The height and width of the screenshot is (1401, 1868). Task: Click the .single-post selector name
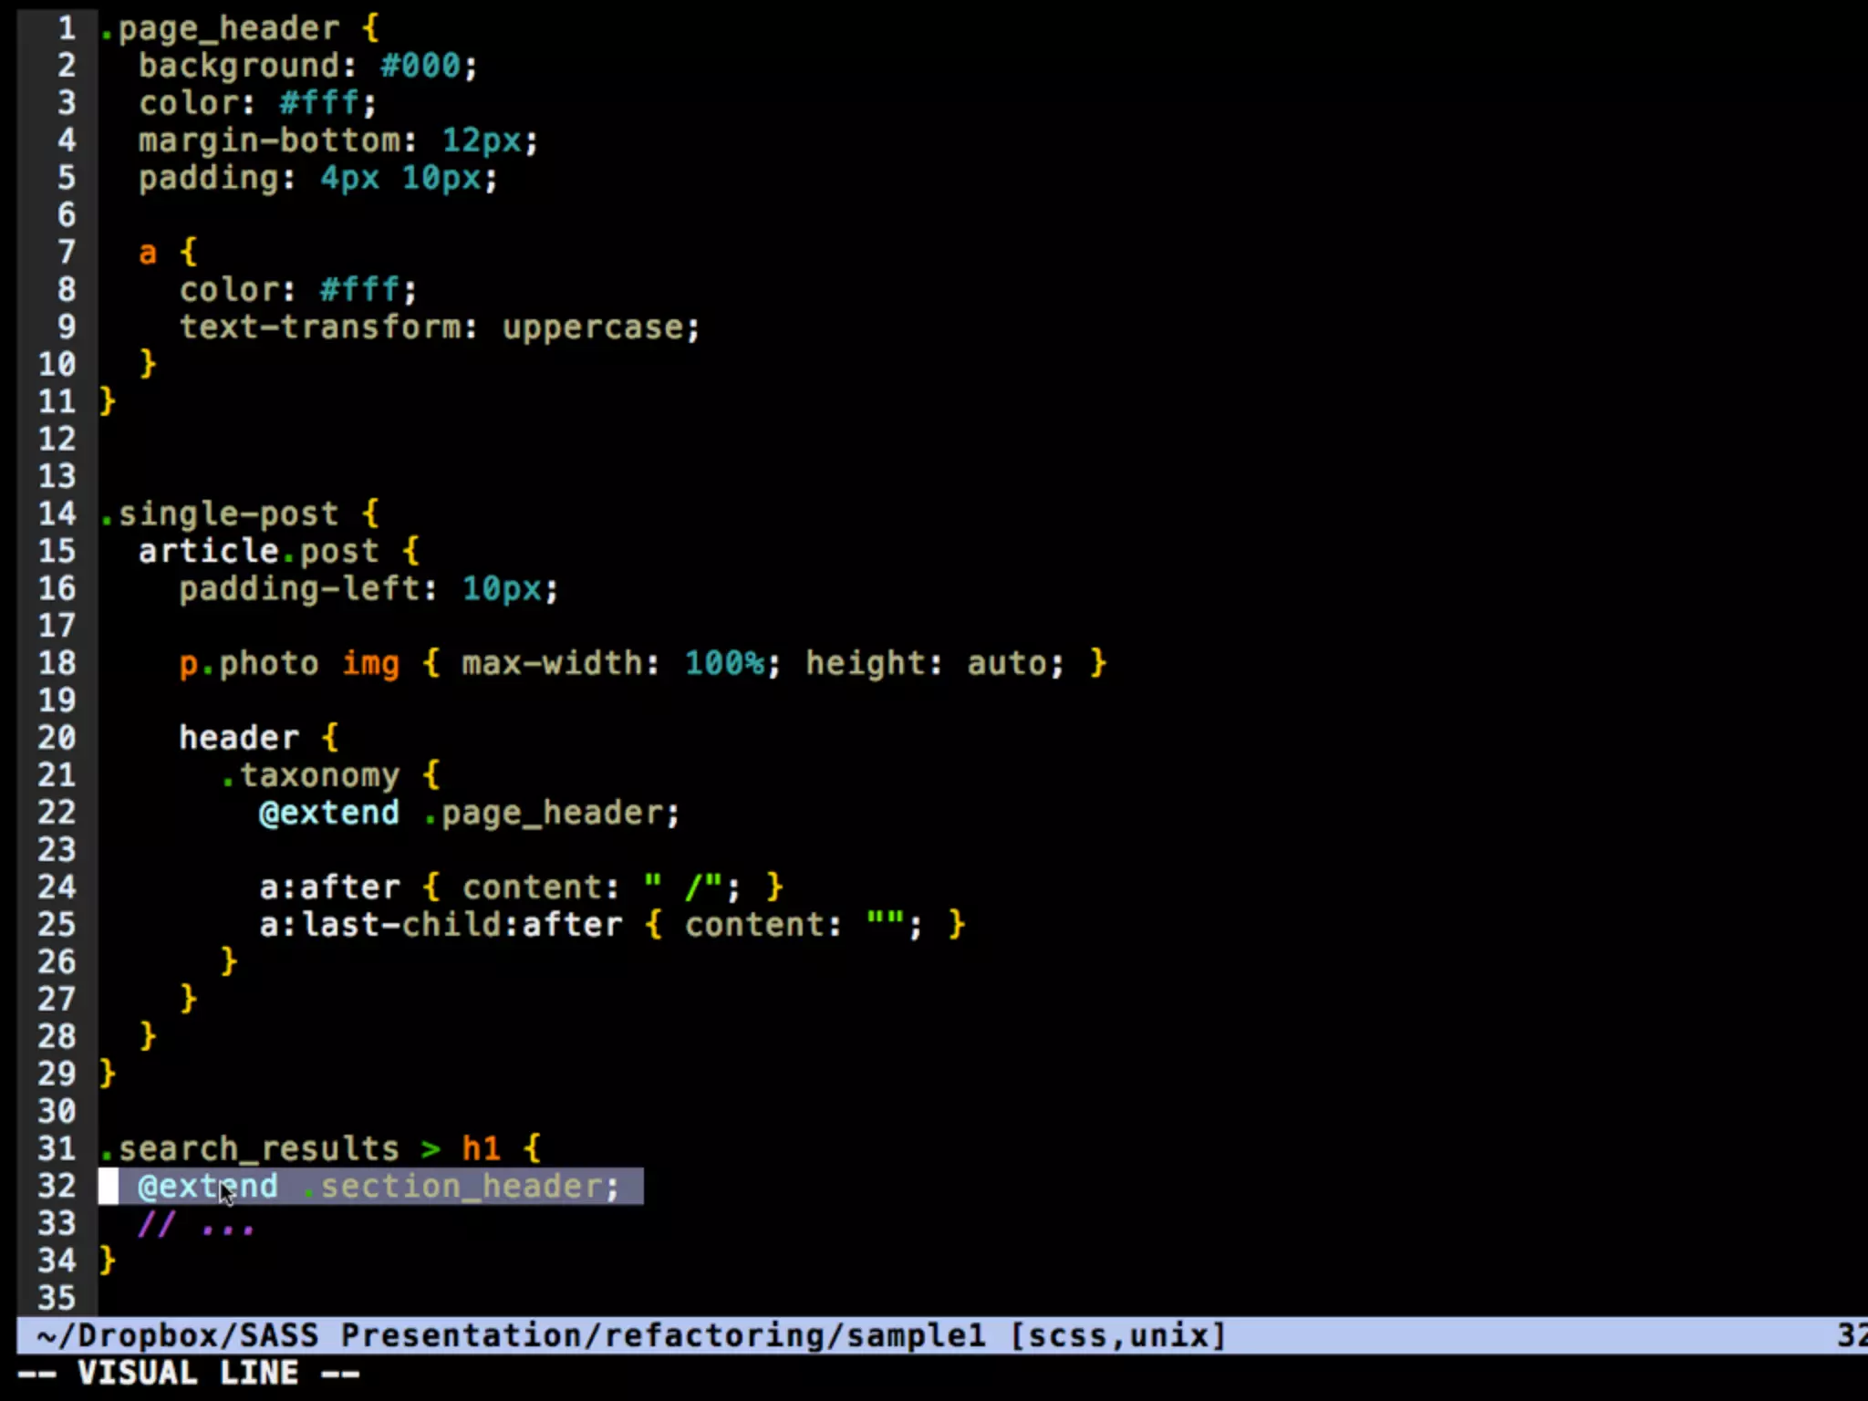coord(220,514)
